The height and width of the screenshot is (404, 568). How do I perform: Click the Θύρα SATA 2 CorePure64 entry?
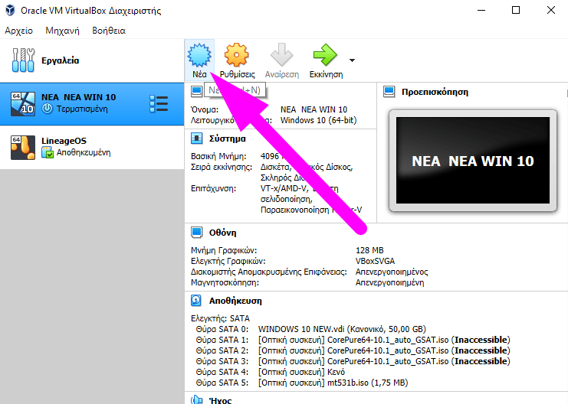pyautogui.click(x=384, y=350)
